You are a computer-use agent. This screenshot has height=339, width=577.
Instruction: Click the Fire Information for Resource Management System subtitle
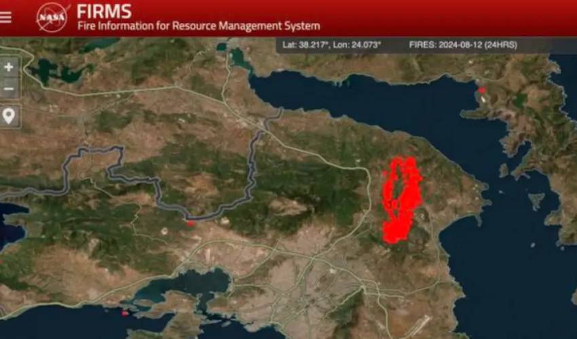[198, 26]
